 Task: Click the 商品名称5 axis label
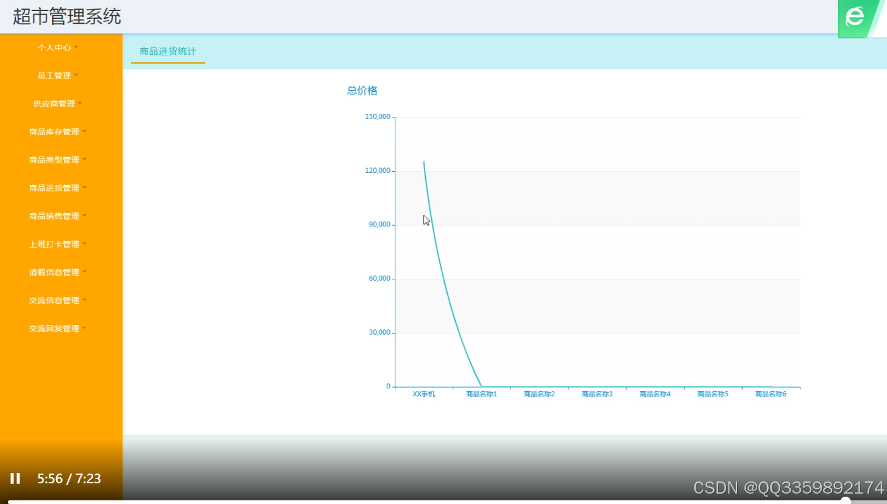coord(713,394)
